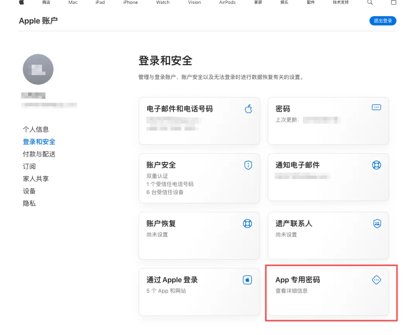
Task: Click the 双重认证 text
Action: pyautogui.click(x=157, y=176)
